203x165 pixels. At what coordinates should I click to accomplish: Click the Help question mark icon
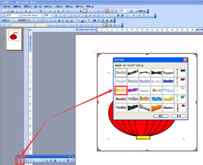pos(131,11)
